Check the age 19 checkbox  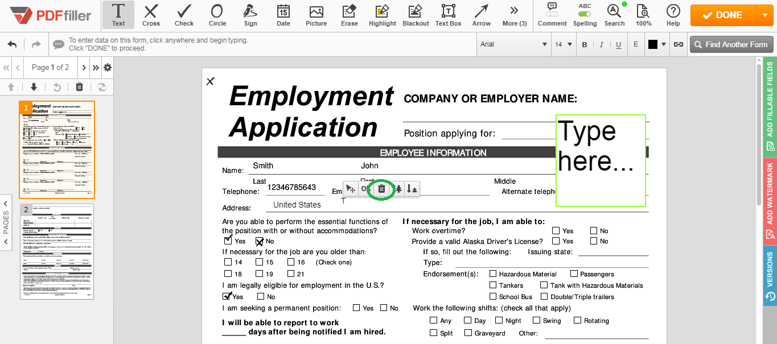259,273
